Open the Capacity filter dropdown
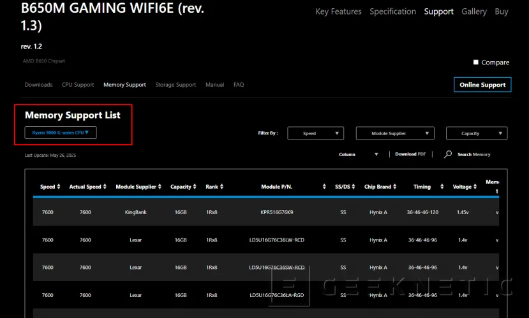Image resolution: width=529 pixels, height=318 pixels. [477, 133]
